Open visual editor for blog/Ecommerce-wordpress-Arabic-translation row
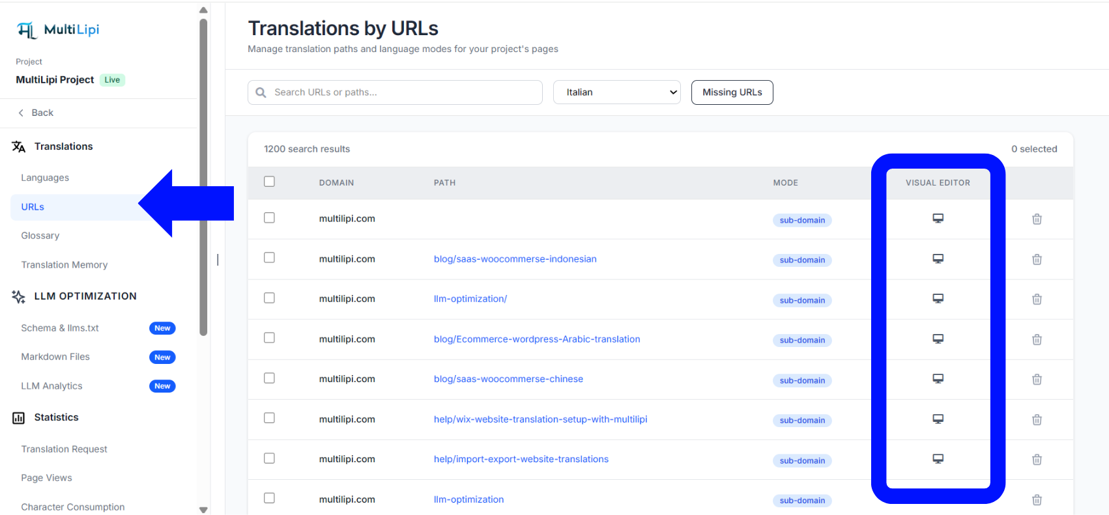This screenshot has width=1109, height=515. pyautogui.click(x=938, y=339)
